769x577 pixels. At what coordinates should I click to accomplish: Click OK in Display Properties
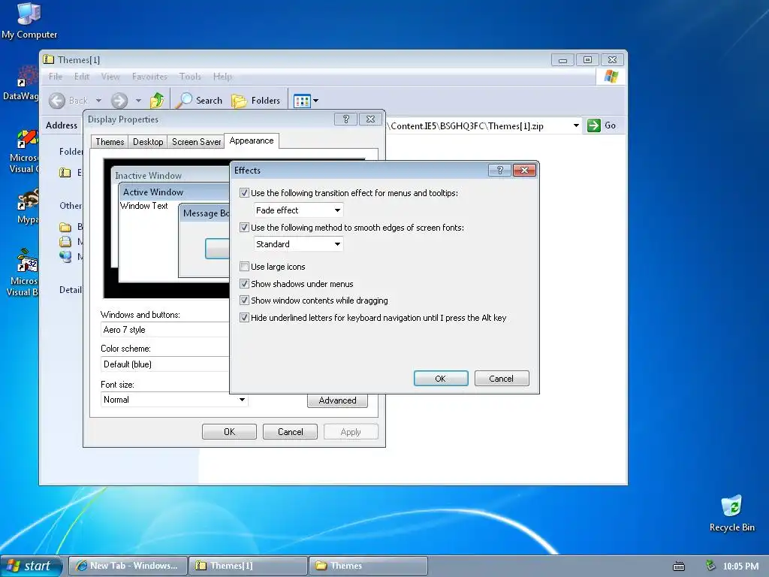[229, 432]
